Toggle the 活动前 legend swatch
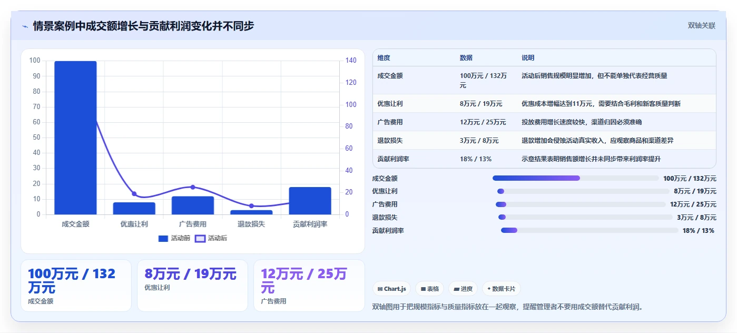Viewport: 737px width, 333px height. coord(163,239)
